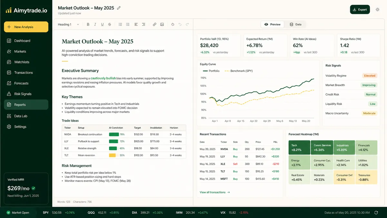Select the Tech +8.21% heatmap tile
The image size is (387, 218).
tap(299, 148)
